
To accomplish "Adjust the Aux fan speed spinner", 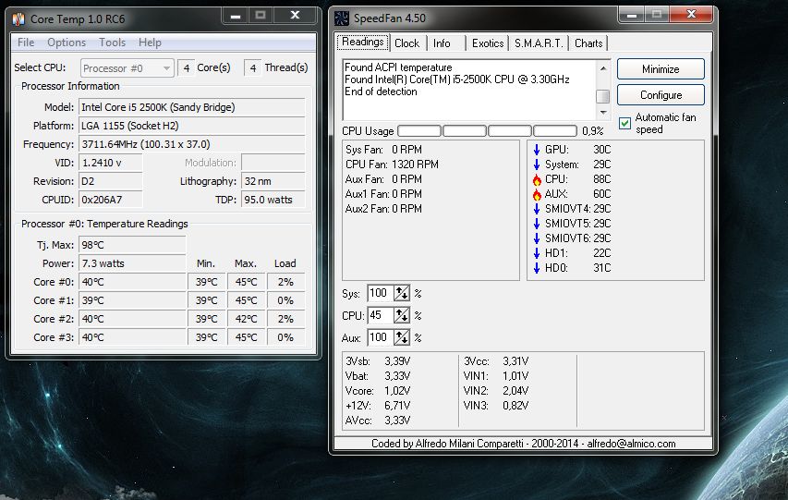I will coord(402,337).
